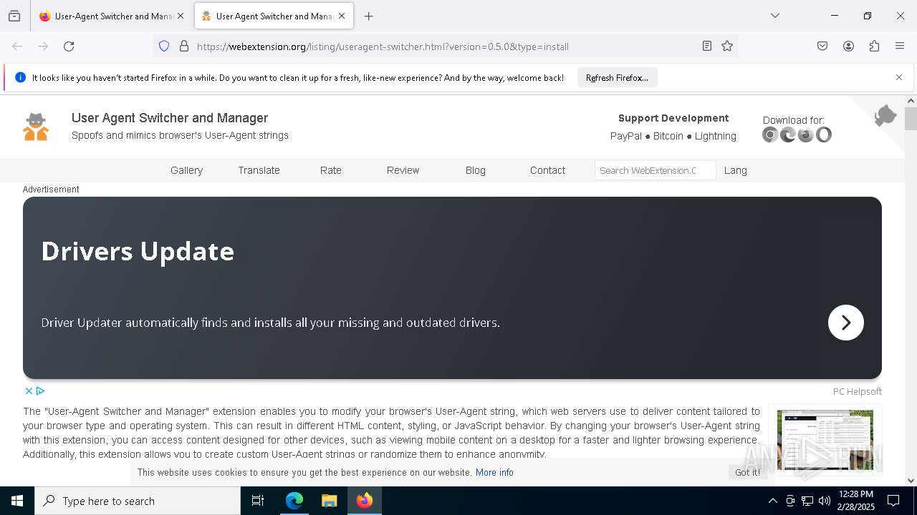The image size is (917, 515).
Task: Go forward to next page
Action: point(43,46)
